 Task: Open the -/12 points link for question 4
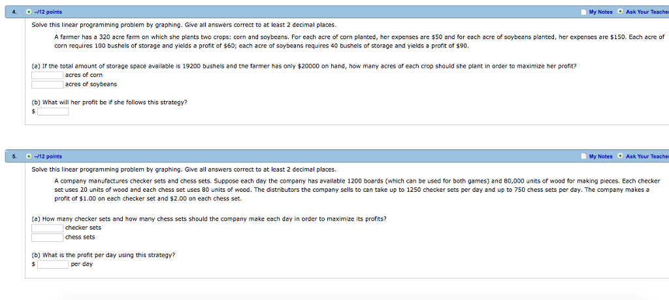(x=48, y=12)
